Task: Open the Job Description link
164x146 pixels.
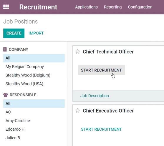Action: pyautogui.click(x=95, y=96)
